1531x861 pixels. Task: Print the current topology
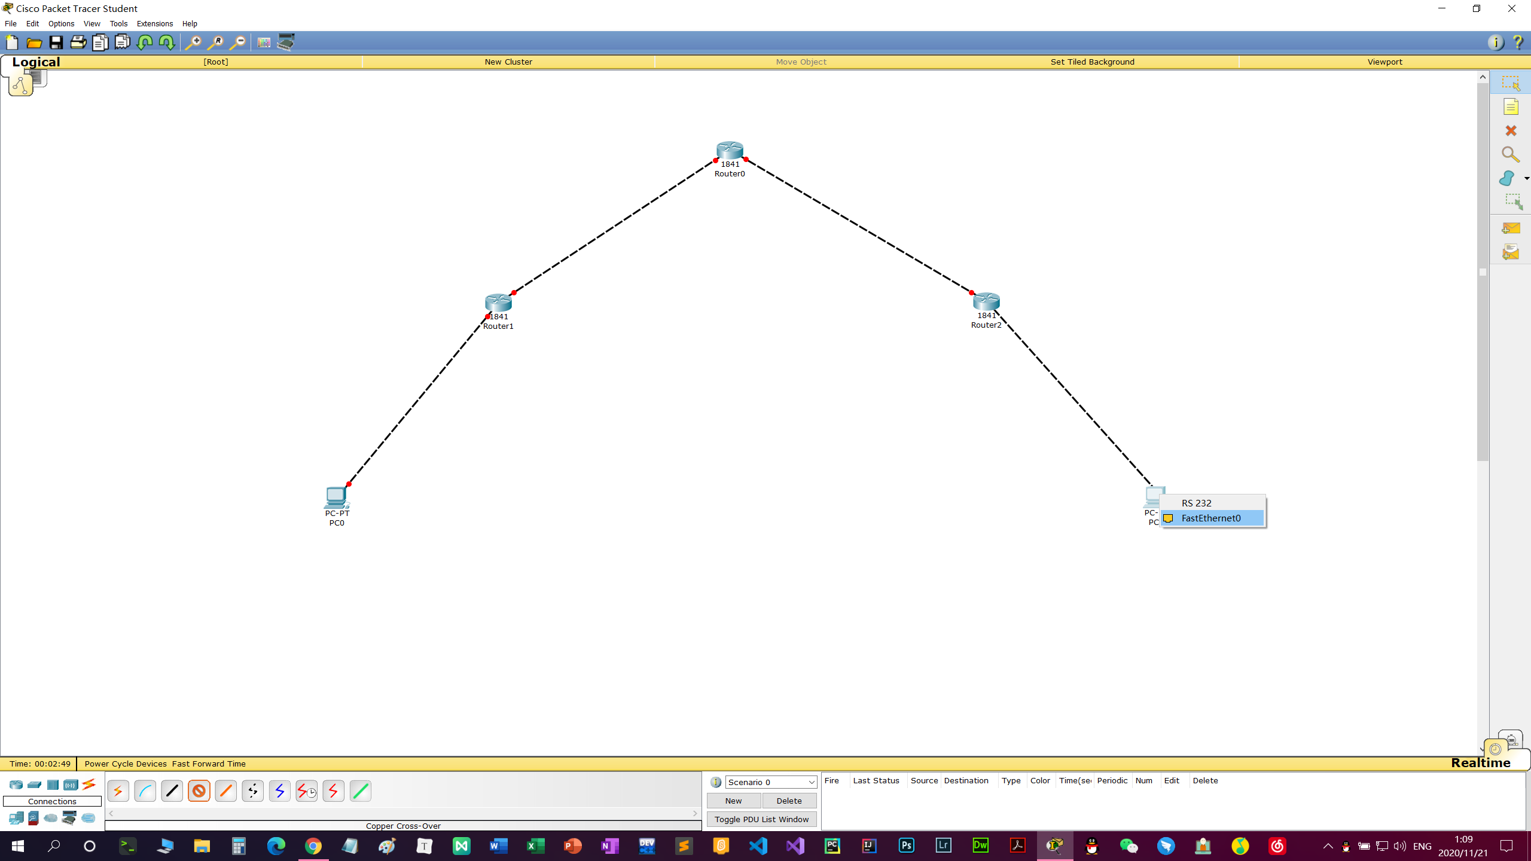pos(78,42)
